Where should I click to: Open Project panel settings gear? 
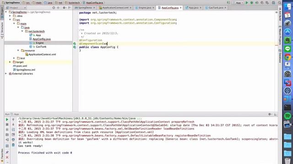pyautogui.click(x=64, y=8)
